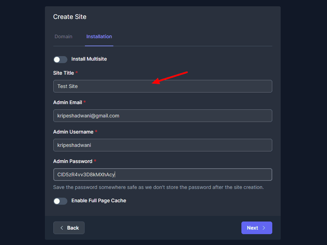Screen dimensions: 327x245
Task: Click the right chevron icon in Next button
Action: 264,228
